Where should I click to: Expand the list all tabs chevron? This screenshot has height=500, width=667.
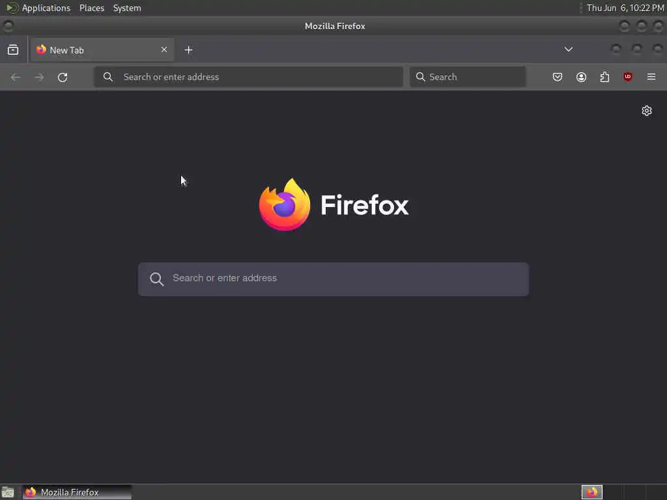point(568,49)
